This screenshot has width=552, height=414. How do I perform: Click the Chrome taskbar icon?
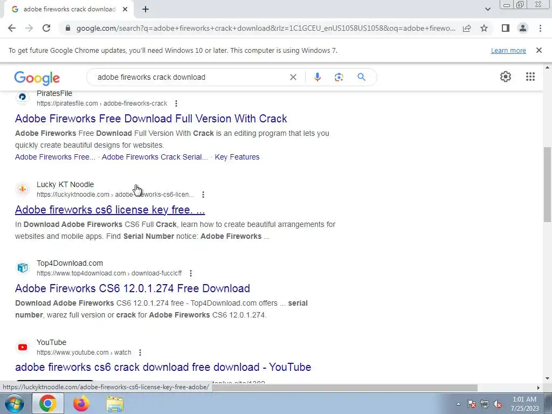48,403
